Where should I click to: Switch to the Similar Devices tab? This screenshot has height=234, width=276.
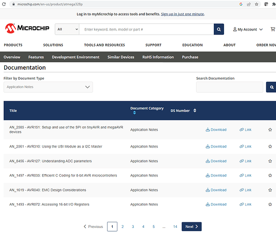(121, 57)
